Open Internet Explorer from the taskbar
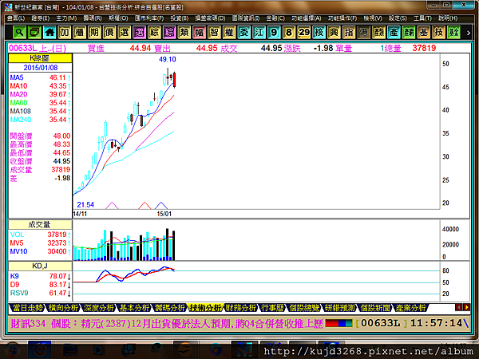Screen dimensions: 479x359 pos(40,349)
